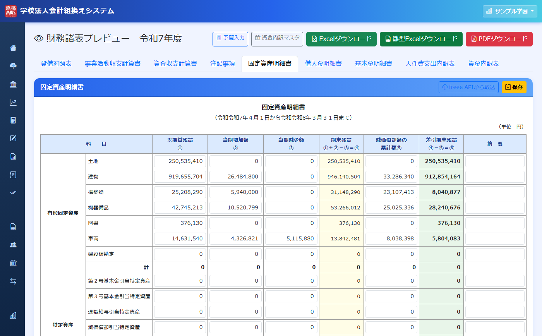Click the 第2号基本金引当特定資産 opening balance field
The height and width of the screenshot is (336, 542).
pos(180,281)
